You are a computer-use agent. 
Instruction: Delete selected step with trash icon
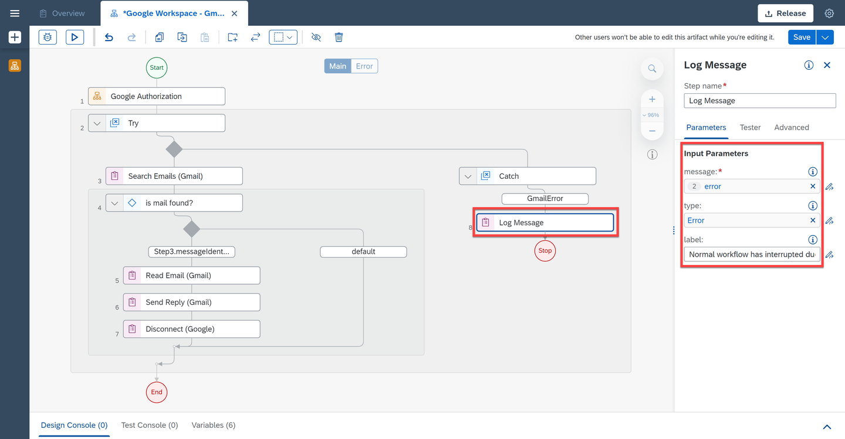(339, 37)
